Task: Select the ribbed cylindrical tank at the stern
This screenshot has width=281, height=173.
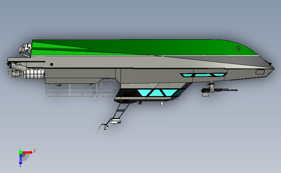Action: 34,74
